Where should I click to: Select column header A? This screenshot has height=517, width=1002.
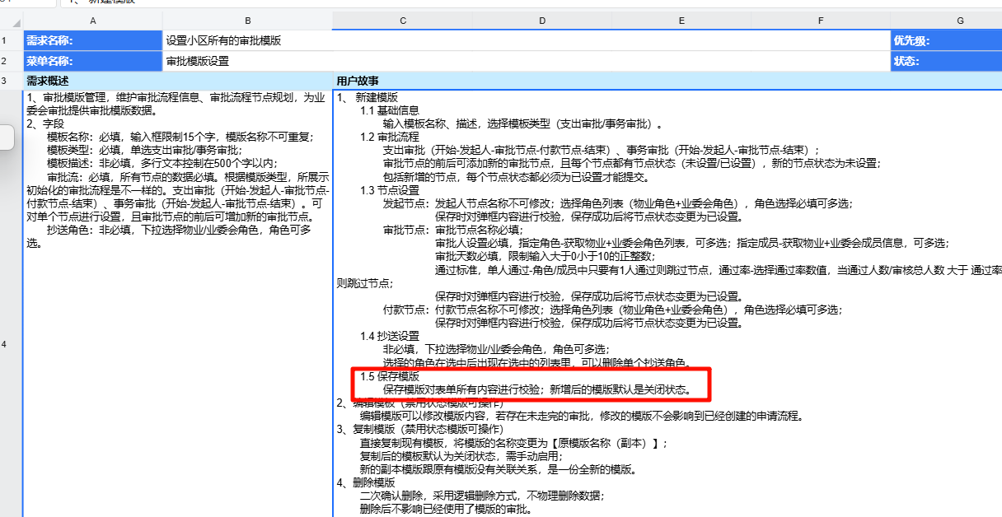tap(93, 20)
